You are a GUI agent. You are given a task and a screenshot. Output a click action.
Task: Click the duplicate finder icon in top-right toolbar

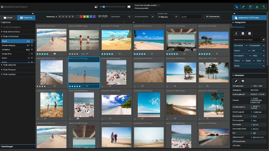click(237, 7)
